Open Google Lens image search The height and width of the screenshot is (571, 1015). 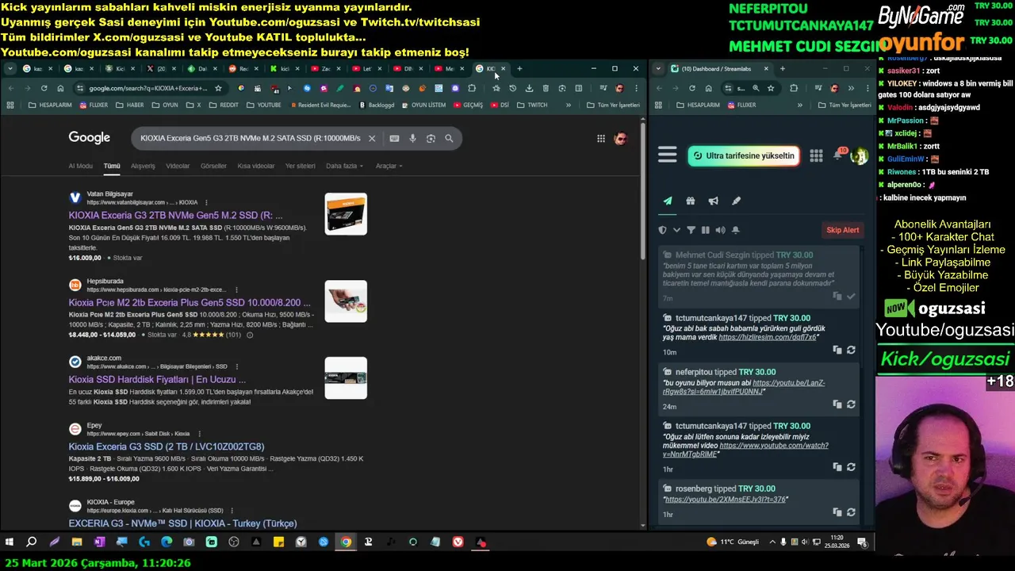431,138
